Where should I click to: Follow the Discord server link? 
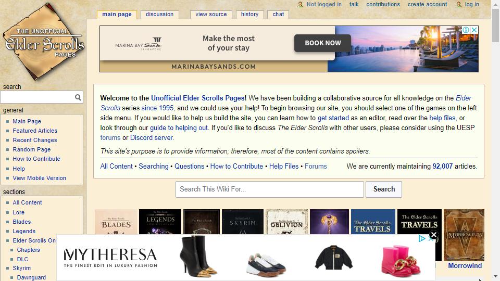point(152,137)
